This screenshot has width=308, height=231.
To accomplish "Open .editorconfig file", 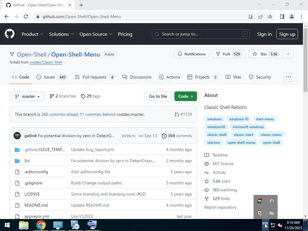I will point(36,172).
